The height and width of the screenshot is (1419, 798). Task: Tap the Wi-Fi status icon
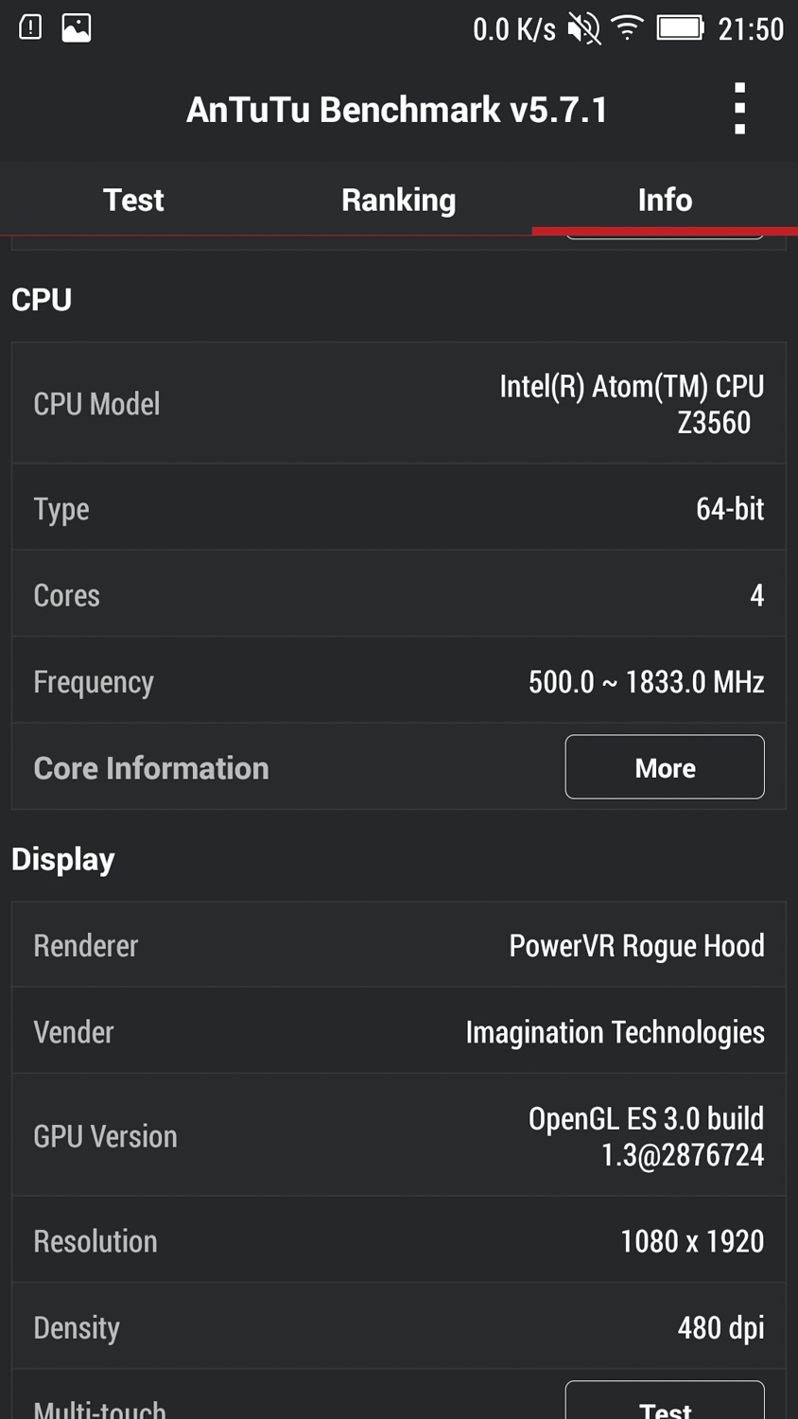pyautogui.click(x=627, y=28)
